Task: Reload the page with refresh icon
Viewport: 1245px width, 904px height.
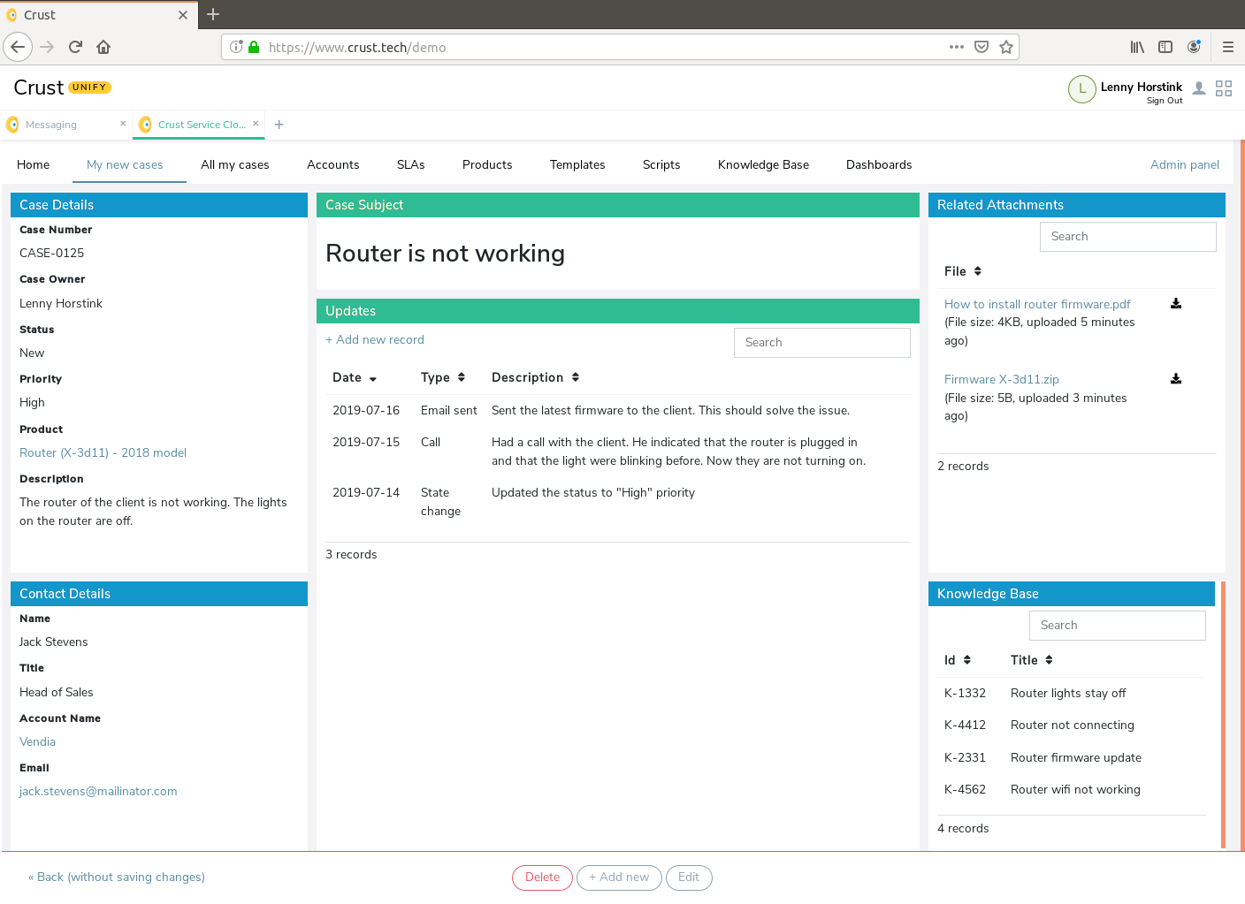Action: 75,47
